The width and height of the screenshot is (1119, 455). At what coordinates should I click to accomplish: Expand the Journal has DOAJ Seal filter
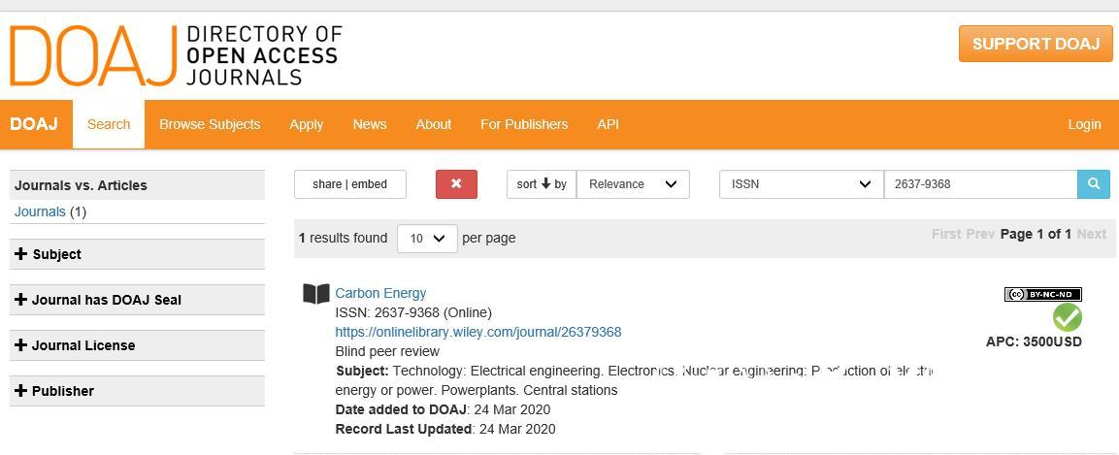[137, 300]
